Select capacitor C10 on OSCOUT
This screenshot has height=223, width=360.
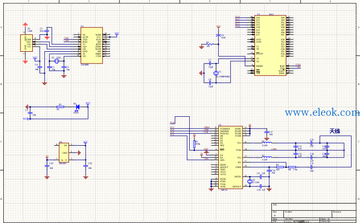point(261,186)
